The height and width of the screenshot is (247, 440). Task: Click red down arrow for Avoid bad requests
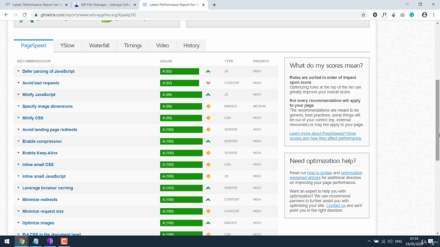pos(208,83)
